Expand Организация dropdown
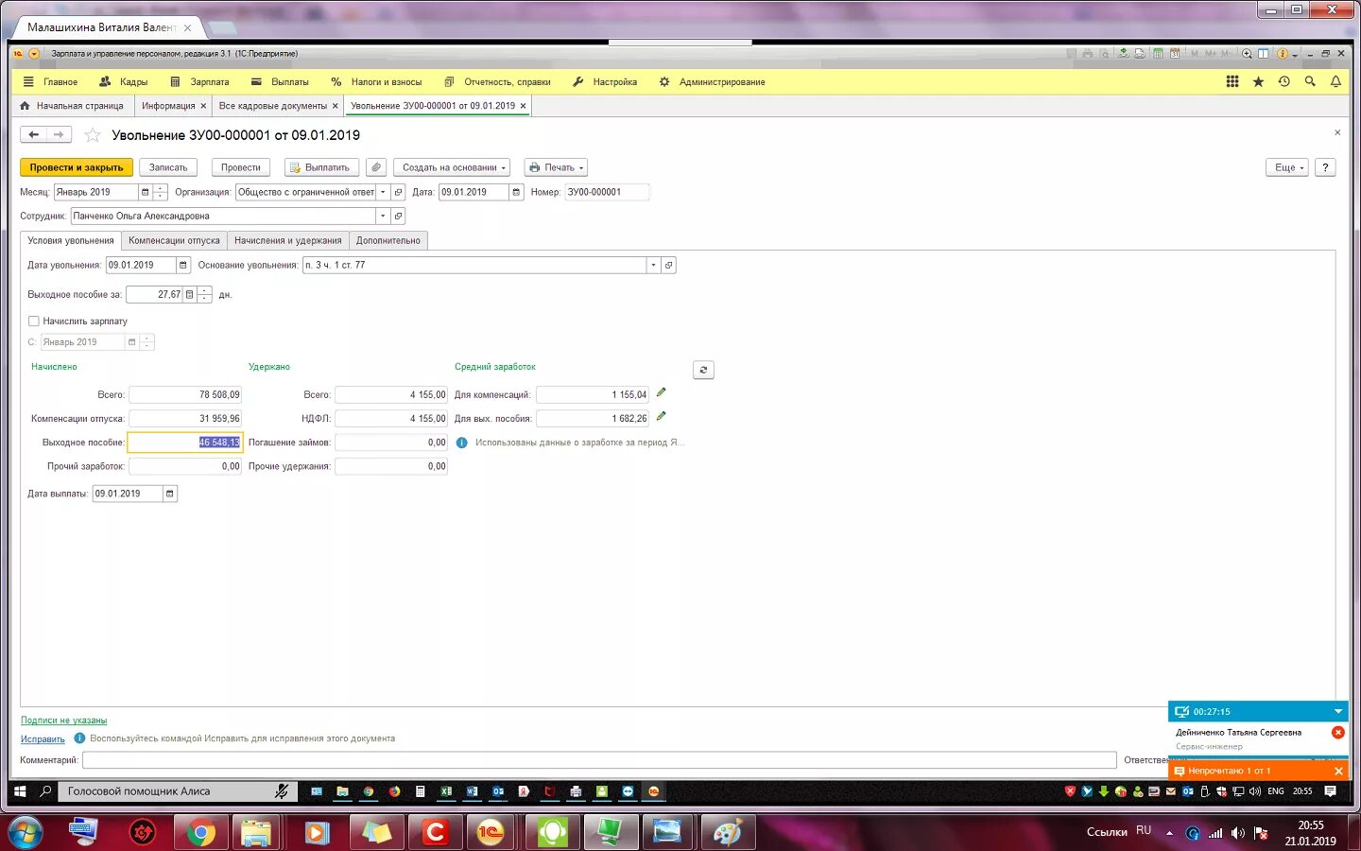 pyautogui.click(x=383, y=192)
